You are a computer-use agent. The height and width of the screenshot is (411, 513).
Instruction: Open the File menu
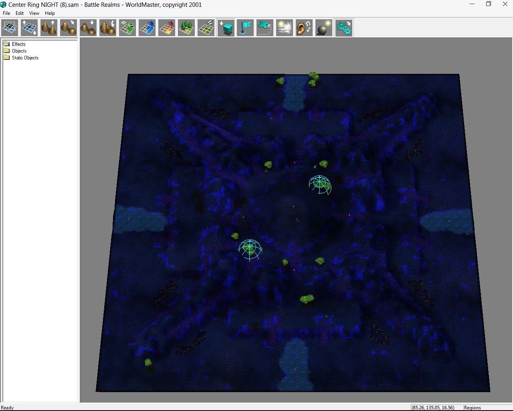tap(6, 13)
